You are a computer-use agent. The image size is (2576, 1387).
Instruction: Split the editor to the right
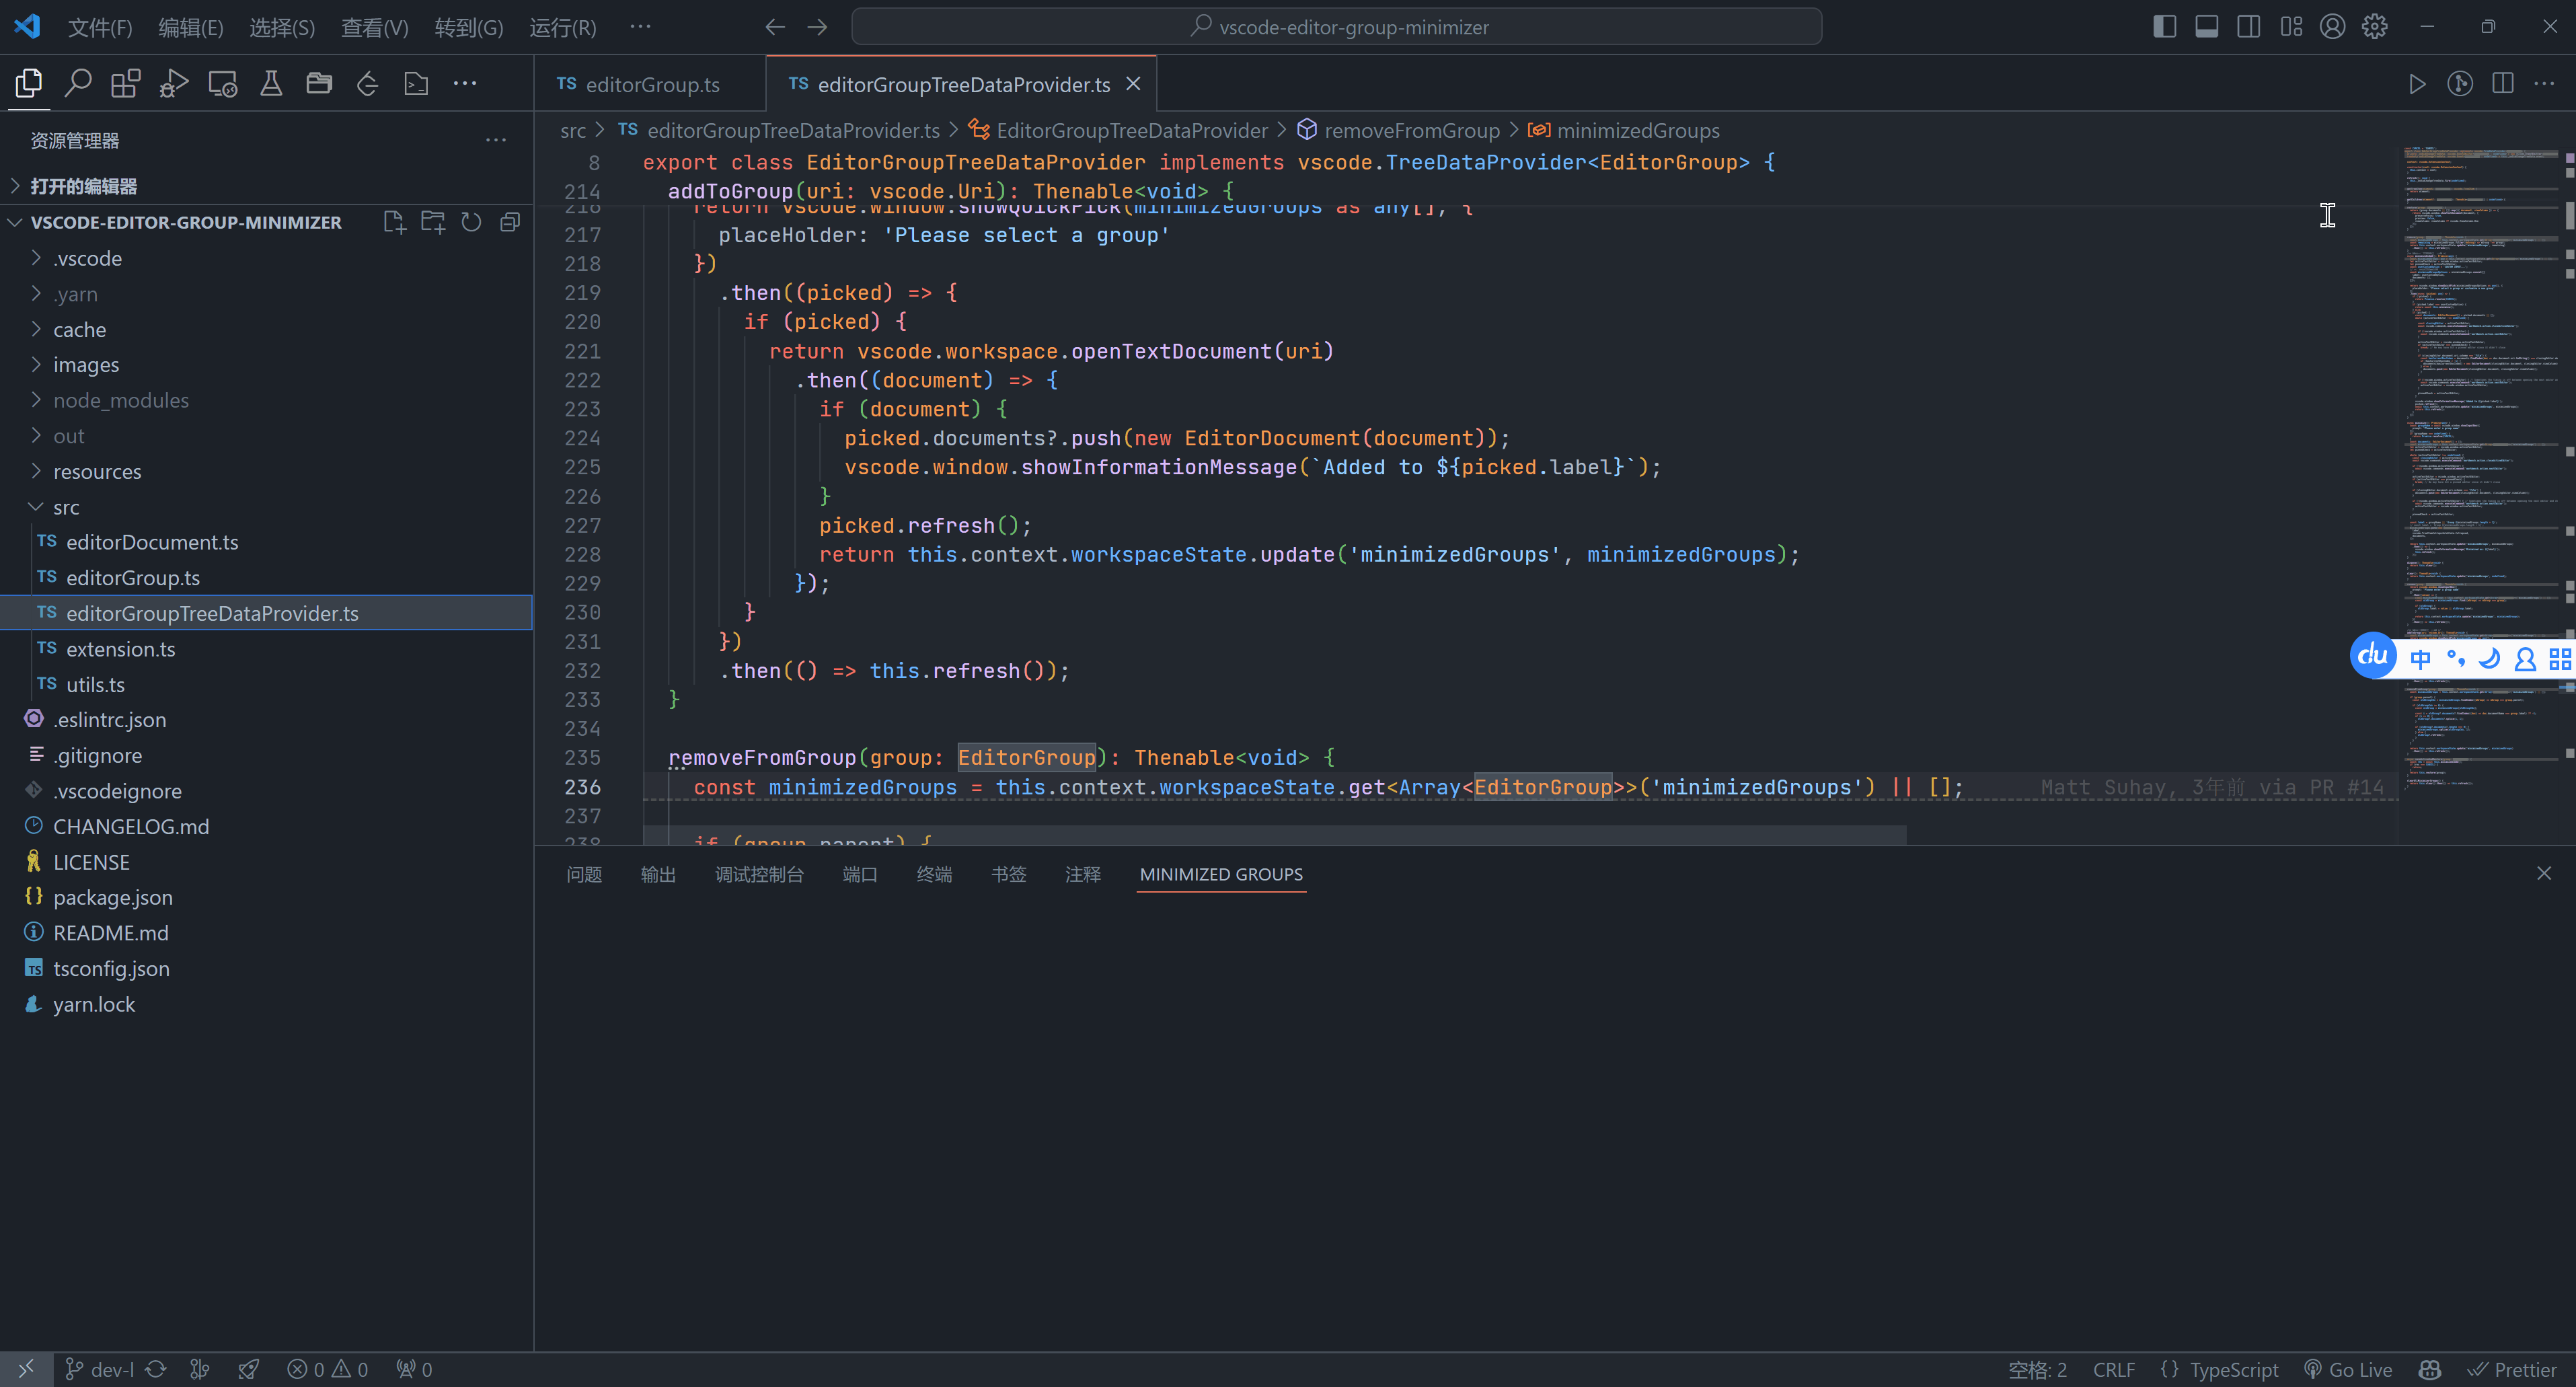point(2503,84)
